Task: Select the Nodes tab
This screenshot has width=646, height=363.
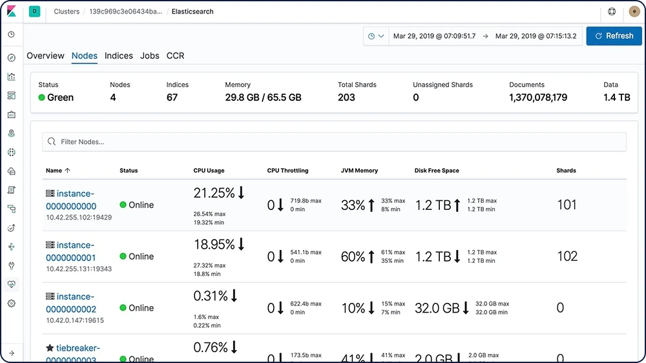Action: tap(85, 56)
